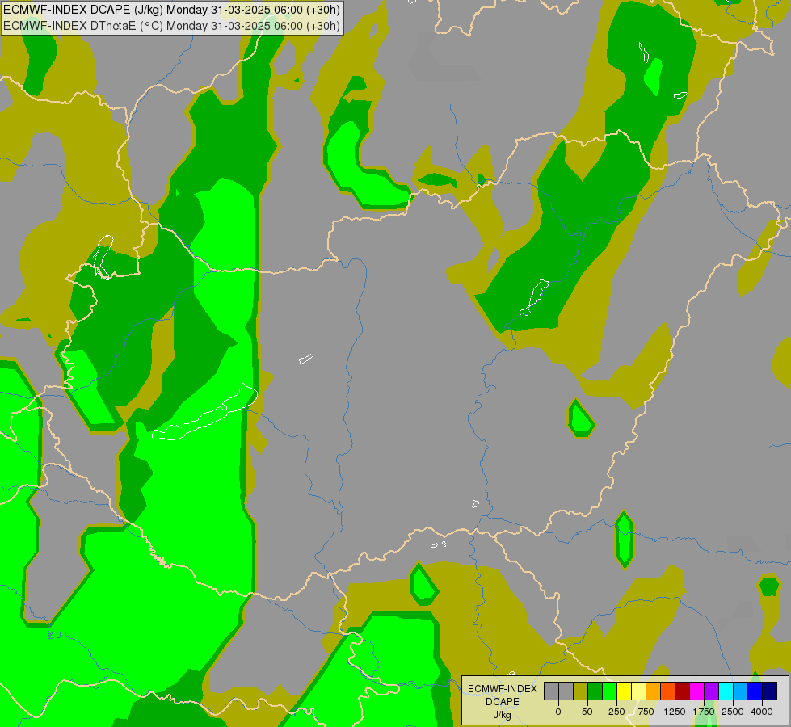Click the legend value label 1250
This screenshot has height=727, width=791.
(x=675, y=712)
